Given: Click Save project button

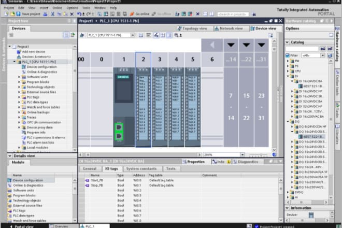Looking at the screenshot, I should pyautogui.click(x=28, y=14).
